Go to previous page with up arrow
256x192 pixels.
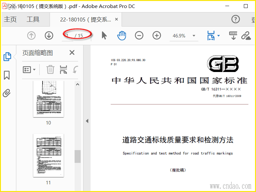[31, 36]
